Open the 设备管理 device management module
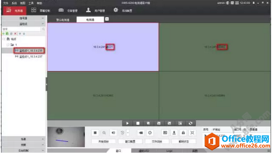Image resolution: width=273 pixels, height=153 pixels. 68,10
